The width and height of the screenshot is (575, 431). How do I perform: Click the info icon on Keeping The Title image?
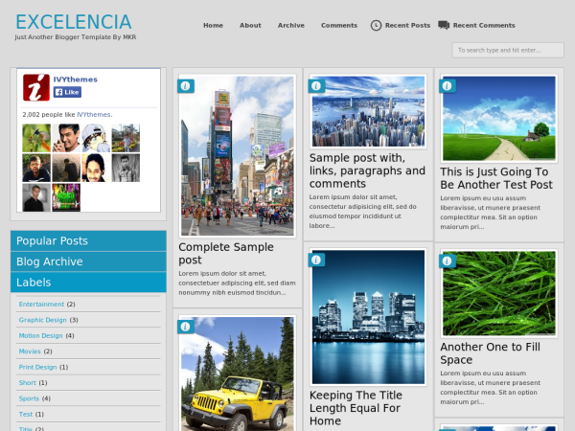(316, 261)
